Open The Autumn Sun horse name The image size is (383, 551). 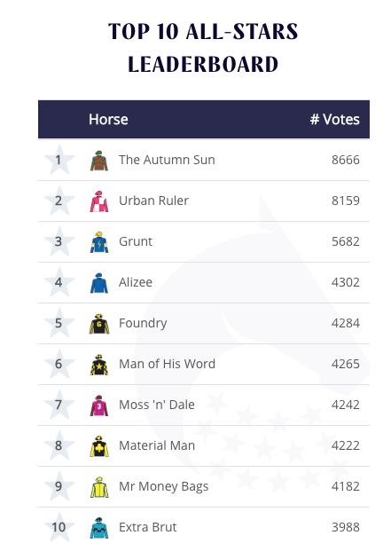[167, 160]
